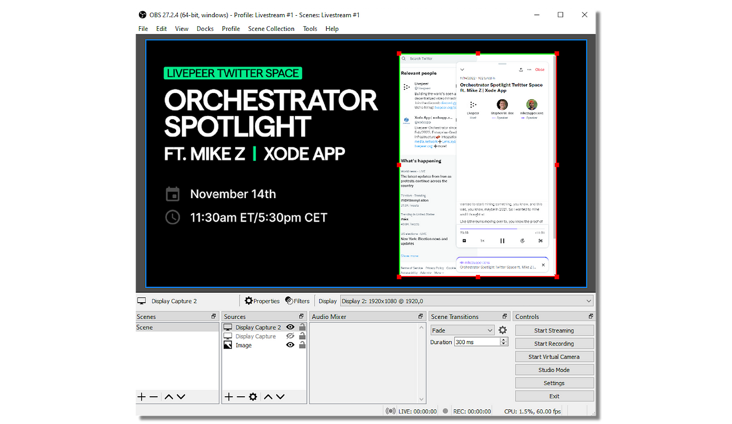The image size is (732, 424).
Task: Undock the Scene Transitions panel
Action: click(505, 316)
